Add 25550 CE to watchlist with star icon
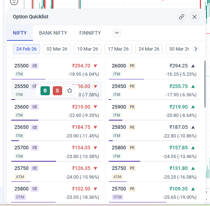 [70, 91]
